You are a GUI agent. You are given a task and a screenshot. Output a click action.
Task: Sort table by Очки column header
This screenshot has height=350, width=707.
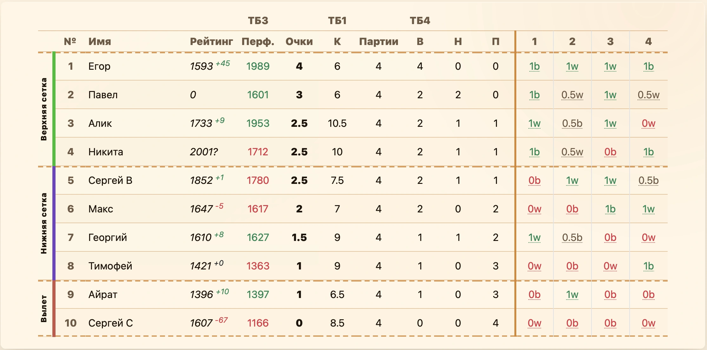299,42
